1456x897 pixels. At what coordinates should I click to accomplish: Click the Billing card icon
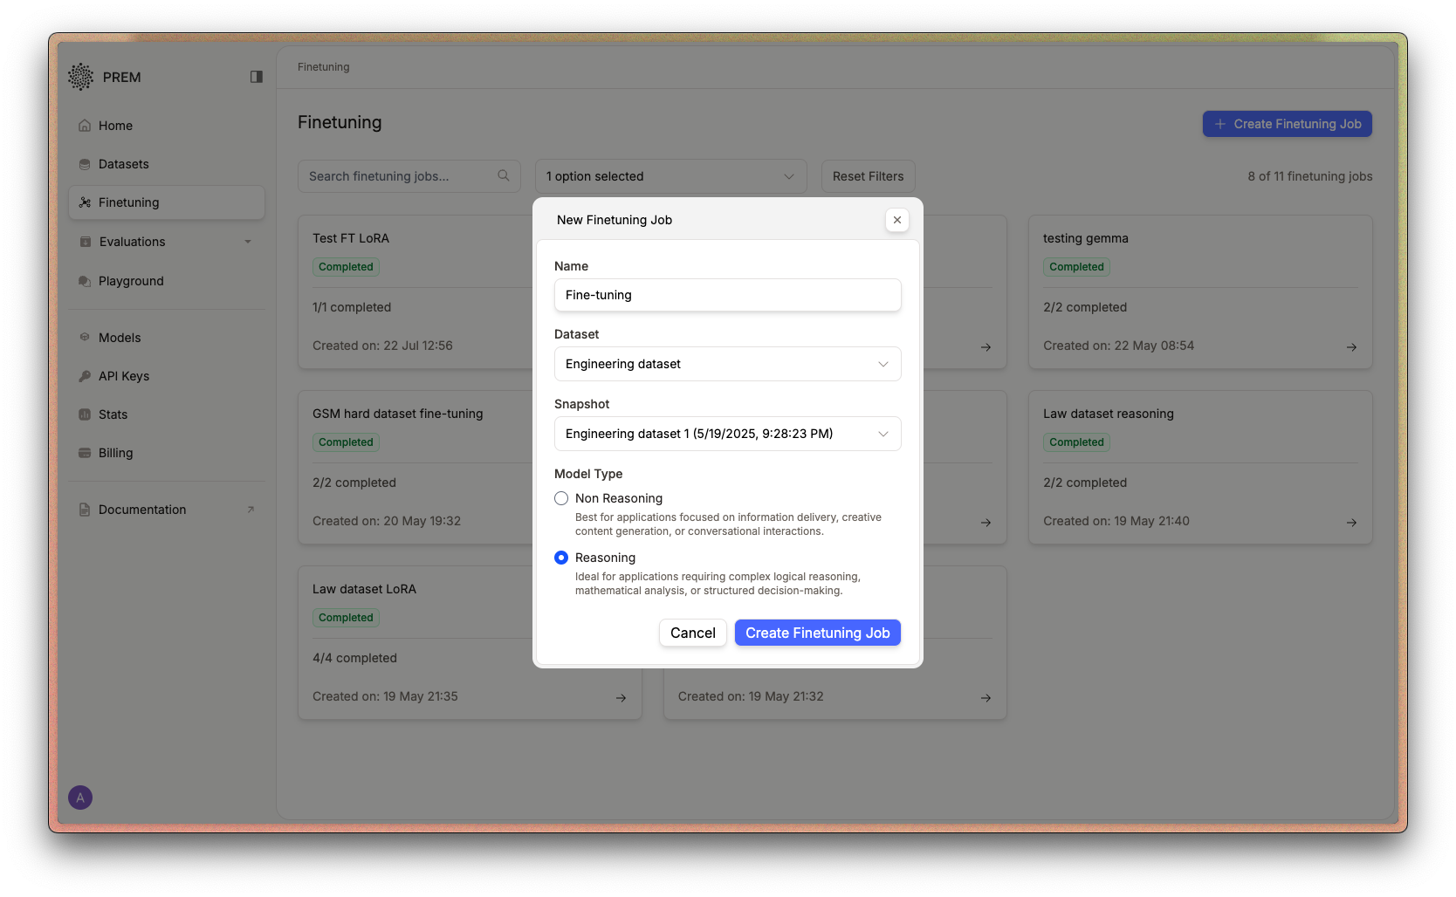tap(85, 453)
